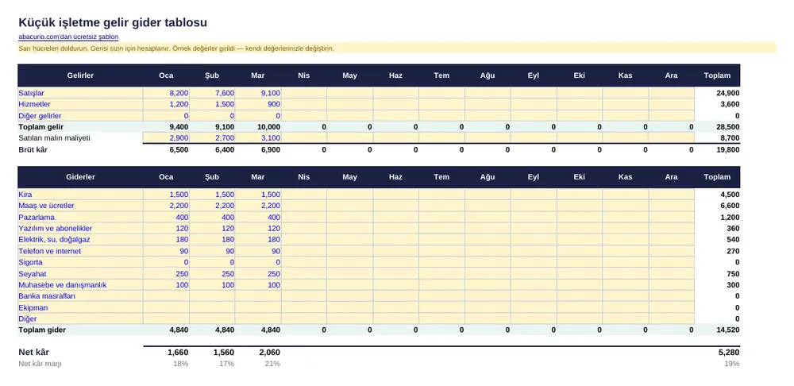Click cost of goods total 8,700

(x=730, y=137)
